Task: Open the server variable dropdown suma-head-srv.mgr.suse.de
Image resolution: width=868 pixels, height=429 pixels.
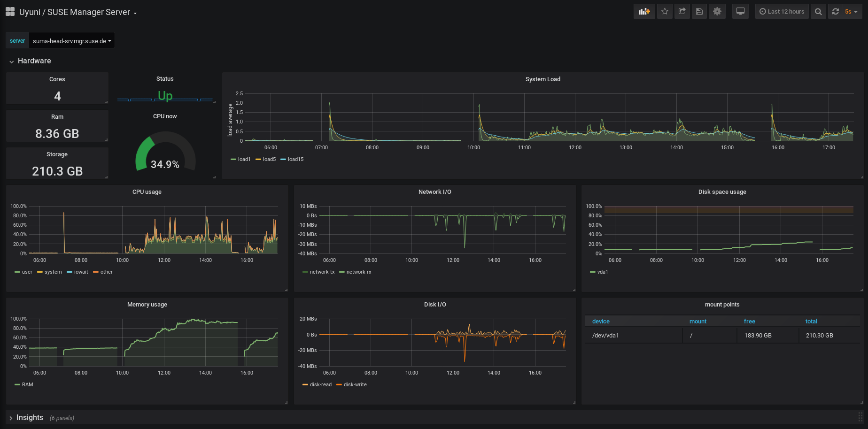Action: 72,41
